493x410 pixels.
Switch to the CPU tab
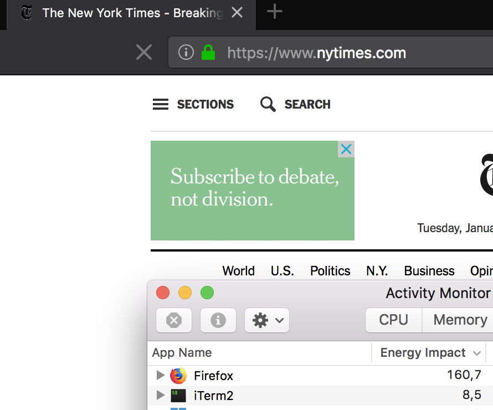(393, 320)
